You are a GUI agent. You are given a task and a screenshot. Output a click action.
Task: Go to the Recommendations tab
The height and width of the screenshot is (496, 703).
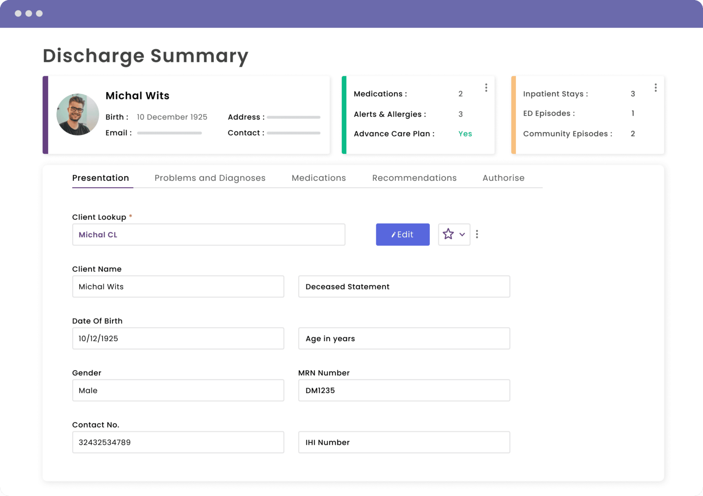click(x=414, y=178)
